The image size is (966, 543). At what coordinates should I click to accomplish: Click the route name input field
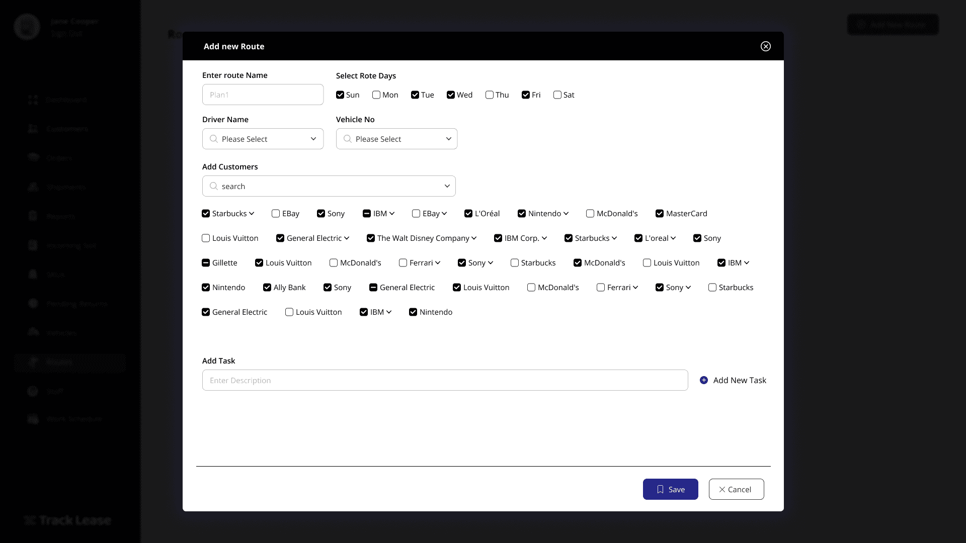[x=263, y=95]
